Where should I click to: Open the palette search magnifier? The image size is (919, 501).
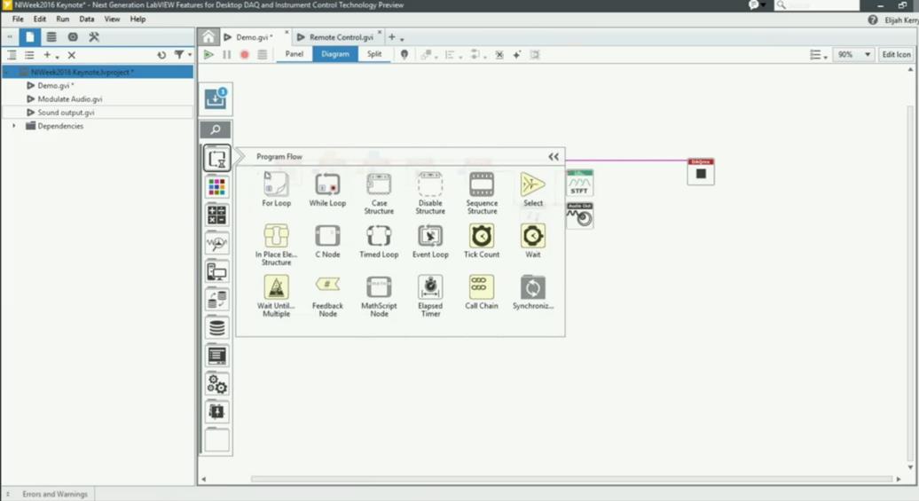pyautogui.click(x=216, y=130)
